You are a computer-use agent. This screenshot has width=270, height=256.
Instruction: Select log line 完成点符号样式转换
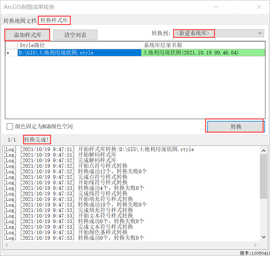(x=66, y=177)
